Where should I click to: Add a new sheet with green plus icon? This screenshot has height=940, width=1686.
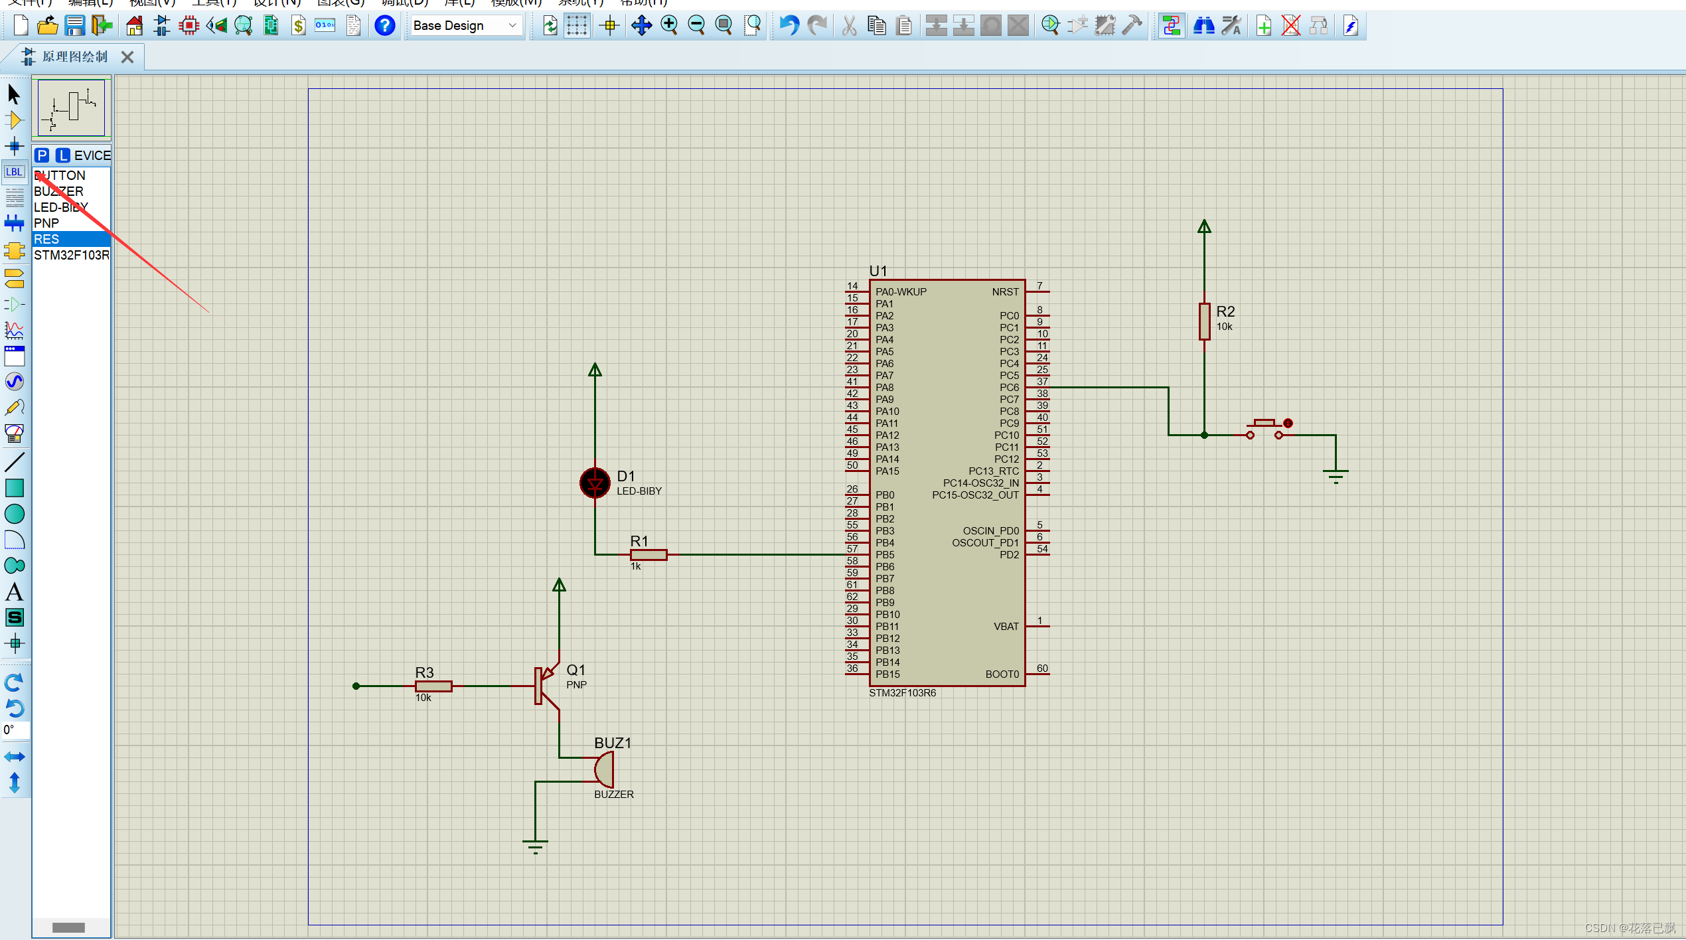pyautogui.click(x=1264, y=26)
